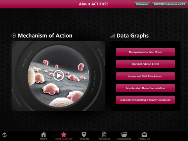Screen dimensions: 188x141
Task: Click the Mechanism of Action heading
Action: [x=45, y=36]
